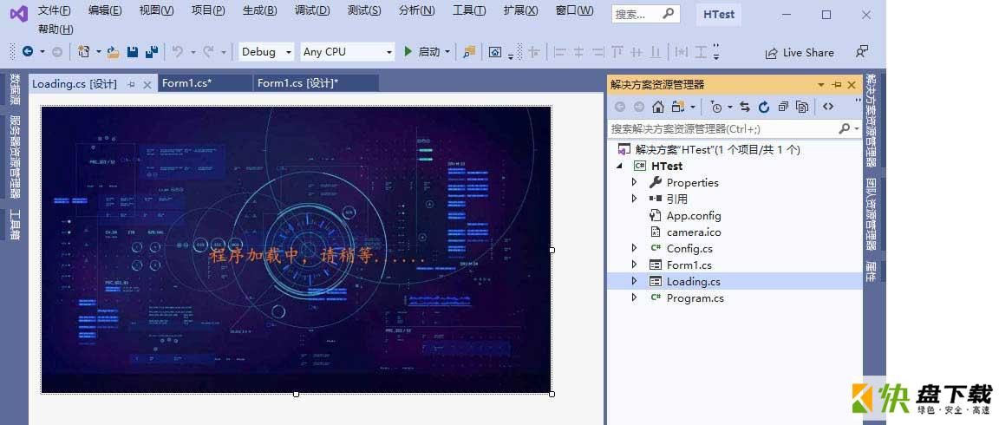Open the dropdown arrow beside 启动
The image size is (999, 425).
click(447, 52)
